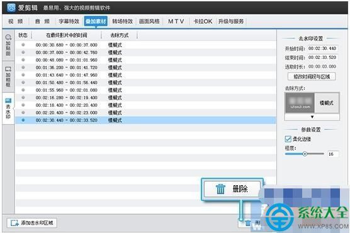Click status dot of row 00:02:16.280

tap(23, 97)
